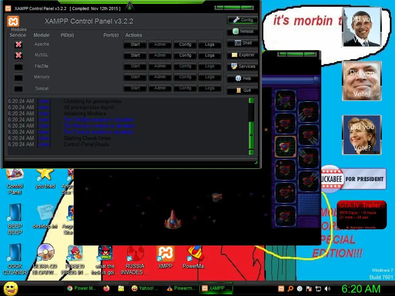Open Help in XAMPP panel
Image resolution: width=395 pixels, height=296 pixels.
click(243, 78)
